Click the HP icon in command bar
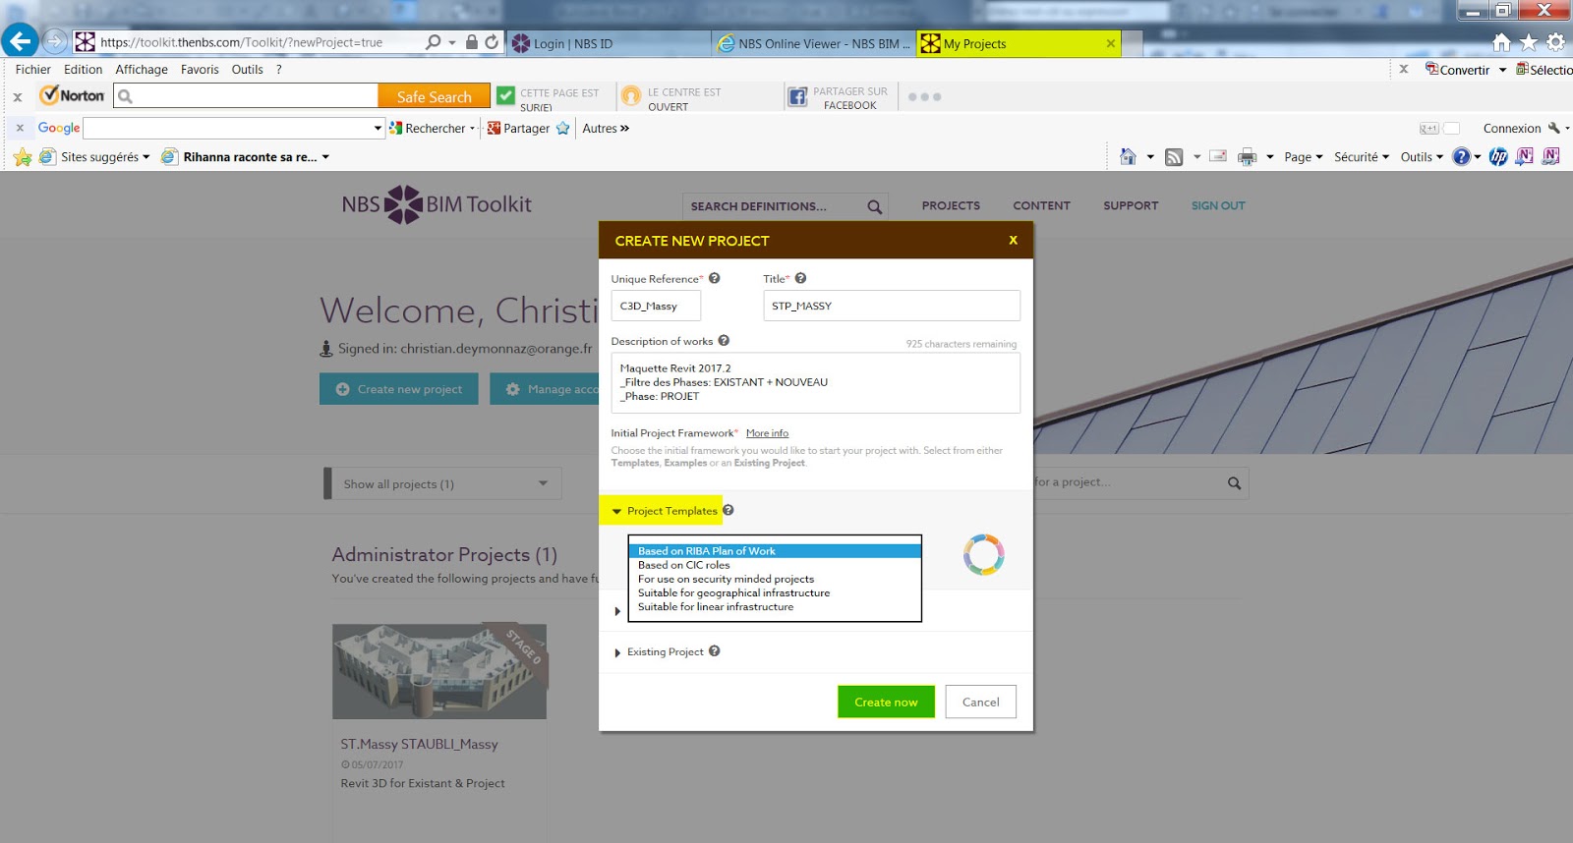The image size is (1573, 843). point(1498,156)
